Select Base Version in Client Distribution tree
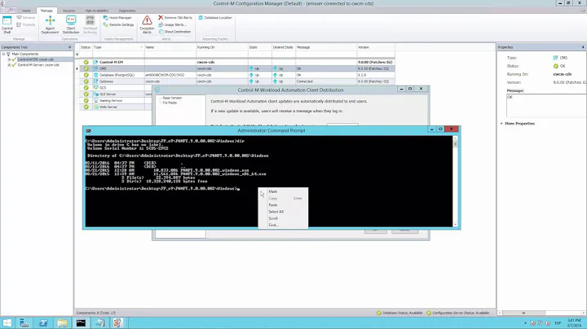 click(x=172, y=98)
